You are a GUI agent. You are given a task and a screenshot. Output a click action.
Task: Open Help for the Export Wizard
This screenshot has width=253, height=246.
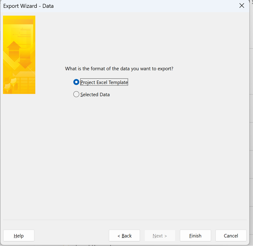pos(19,235)
